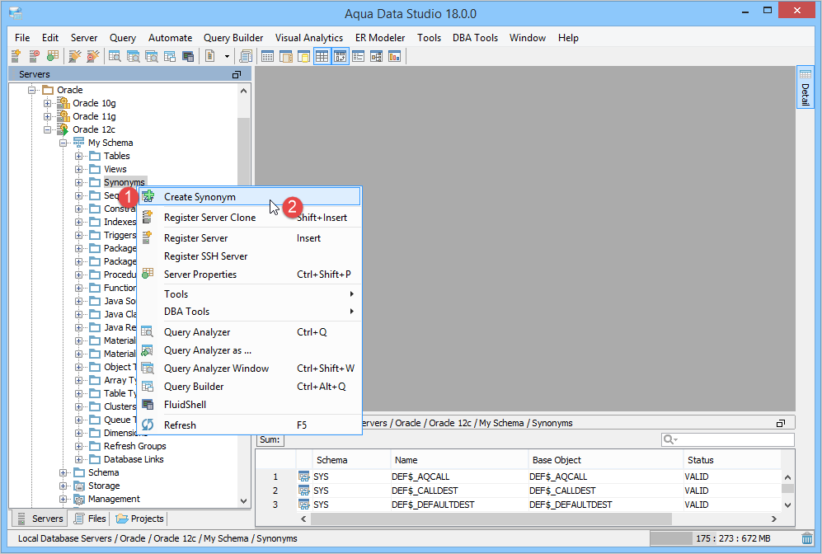
Task: Click the detail grid search field
Action: coord(728,439)
